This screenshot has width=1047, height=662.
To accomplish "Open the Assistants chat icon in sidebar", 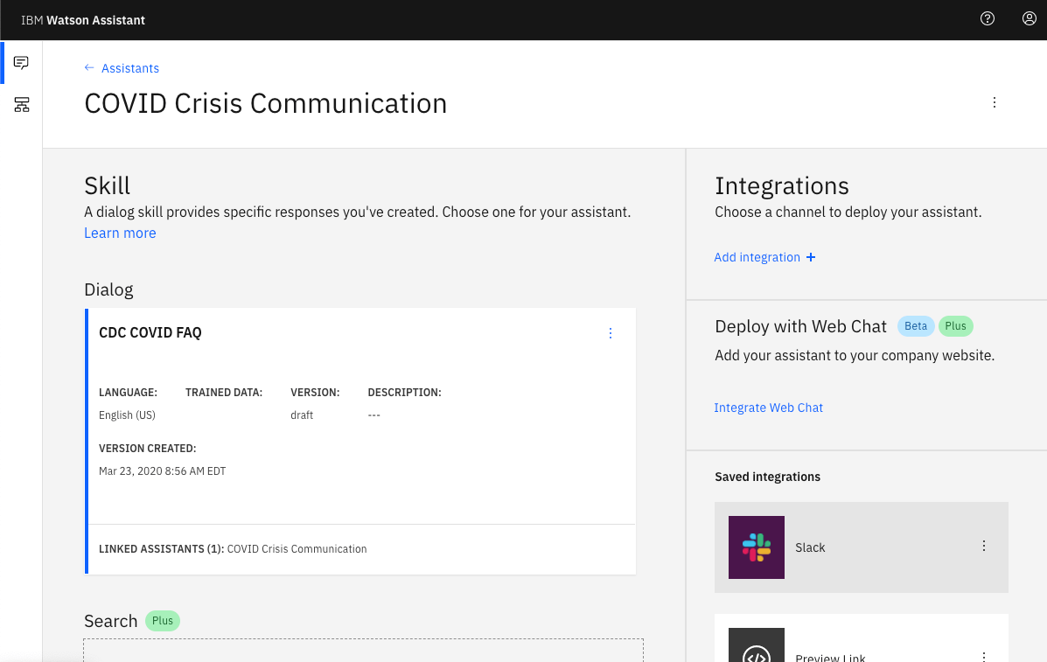I will (x=21, y=63).
